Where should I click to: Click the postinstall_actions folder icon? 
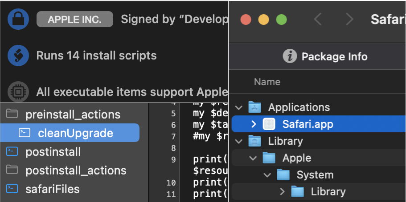[12, 170]
